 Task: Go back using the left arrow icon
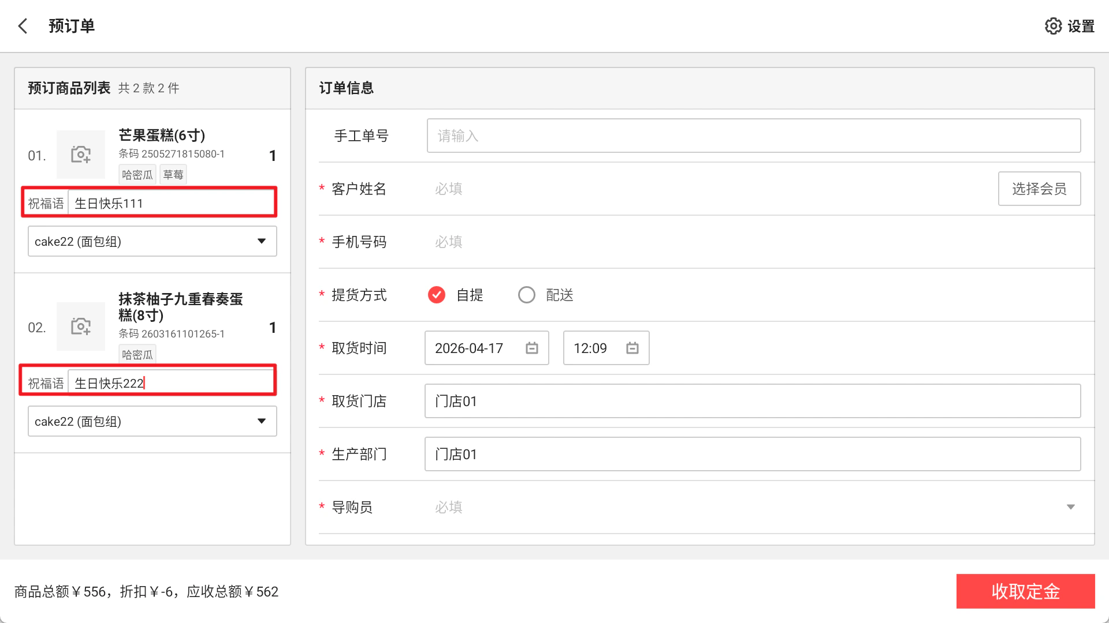click(23, 26)
